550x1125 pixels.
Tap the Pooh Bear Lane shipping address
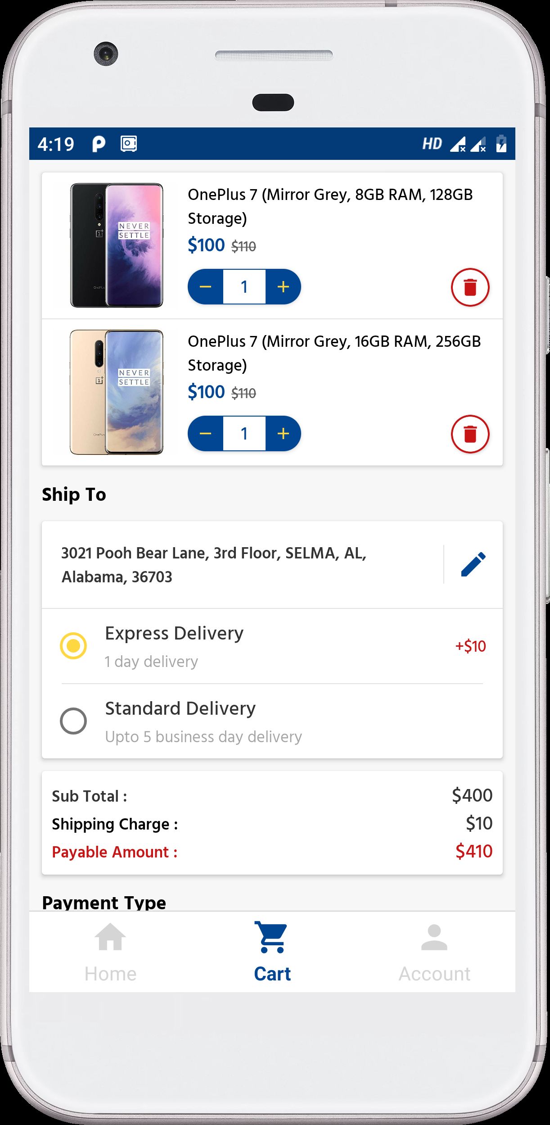tap(214, 565)
